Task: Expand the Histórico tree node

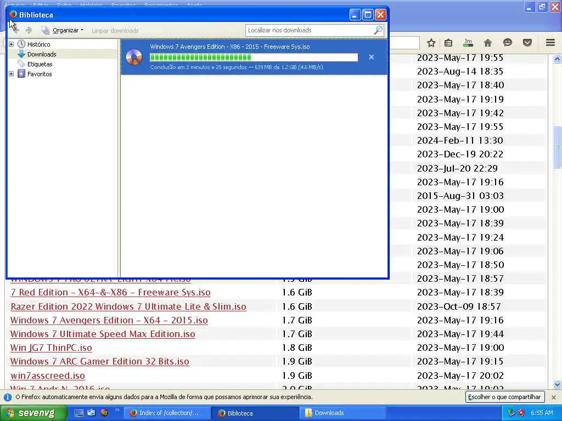Action: pyautogui.click(x=11, y=44)
